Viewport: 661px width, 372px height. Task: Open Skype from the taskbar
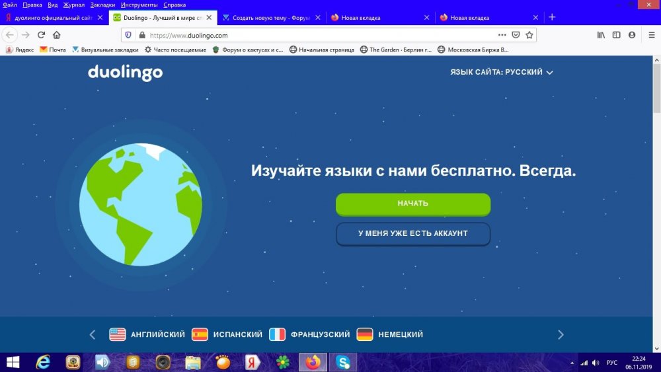click(343, 362)
